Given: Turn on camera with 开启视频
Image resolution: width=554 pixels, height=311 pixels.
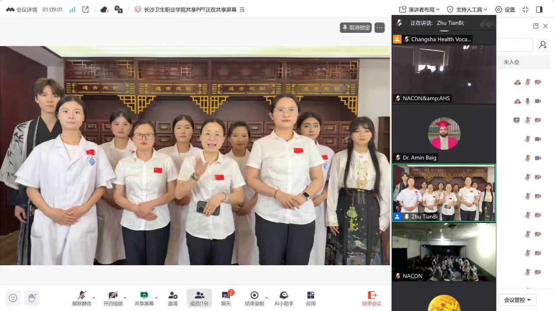Looking at the screenshot, I should [113, 298].
